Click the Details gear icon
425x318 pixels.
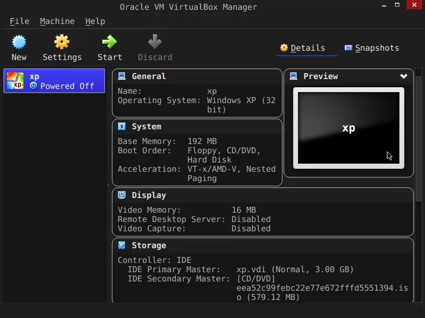coord(284,48)
